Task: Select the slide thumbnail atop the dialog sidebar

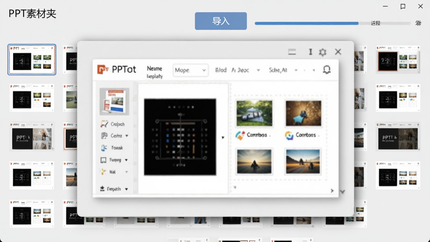Action: click(x=114, y=102)
